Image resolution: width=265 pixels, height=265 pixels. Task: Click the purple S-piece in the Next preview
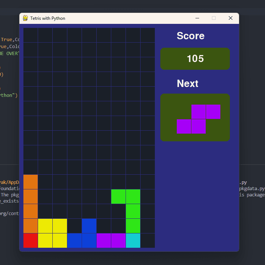(199, 119)
